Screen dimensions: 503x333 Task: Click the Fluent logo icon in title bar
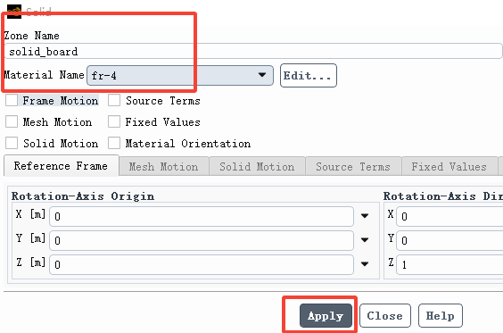pyautogui.click(x=14, y=11)
